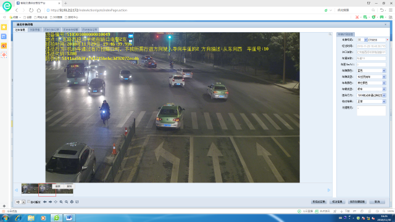Click the 取消 cancel button
This screenshot has width=395, height=222.
[377, 202]
